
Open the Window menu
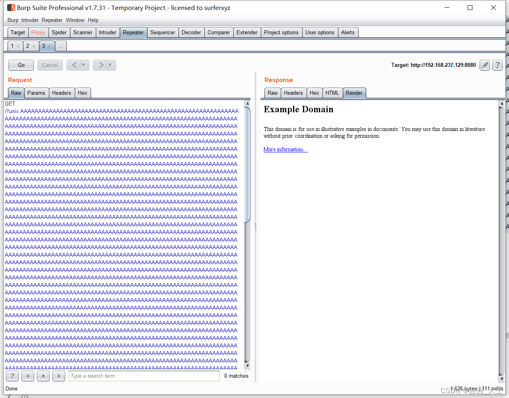click(x=75, y=20)
